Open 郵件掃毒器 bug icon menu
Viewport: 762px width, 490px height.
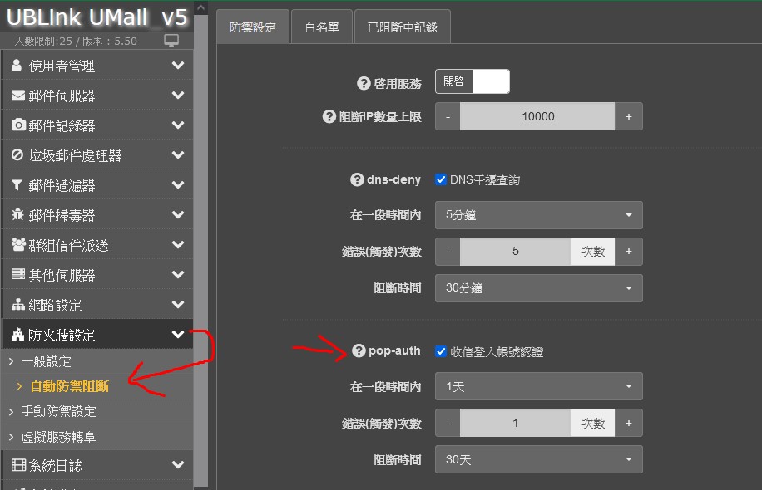tap(17, 215)
